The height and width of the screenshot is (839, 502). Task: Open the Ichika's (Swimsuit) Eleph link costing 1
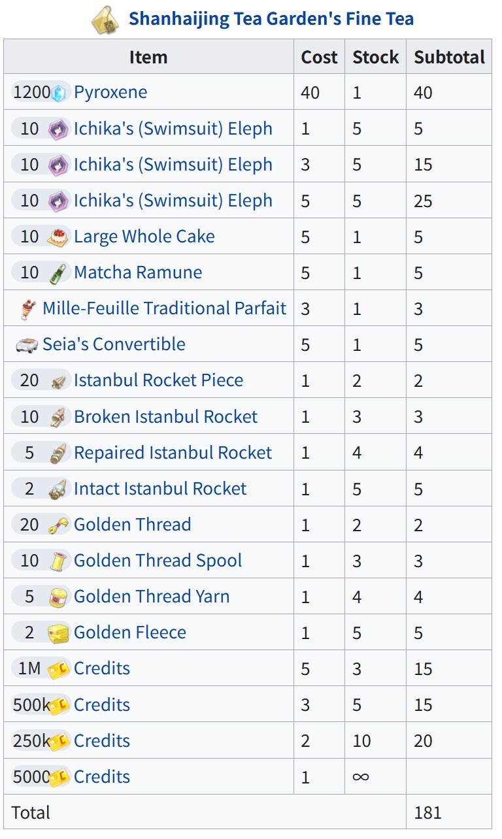[173, 129]
